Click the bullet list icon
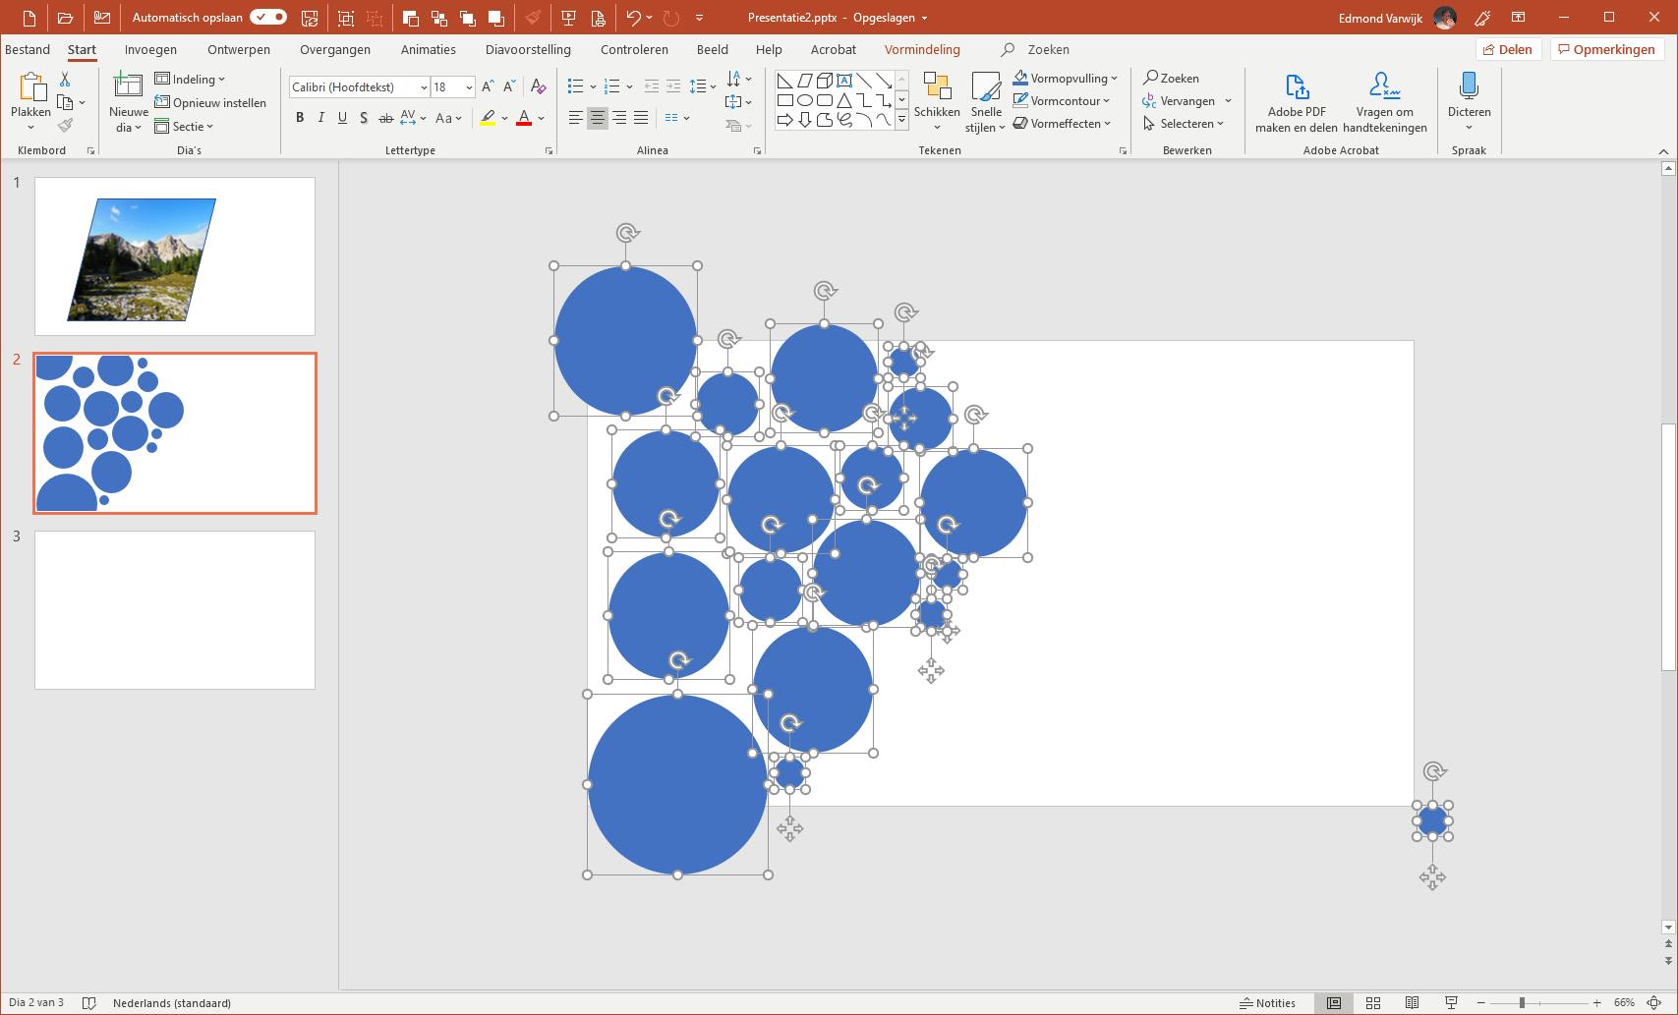The width and height of the screenshot is (1678, 1015). click(x=576, y=86)
